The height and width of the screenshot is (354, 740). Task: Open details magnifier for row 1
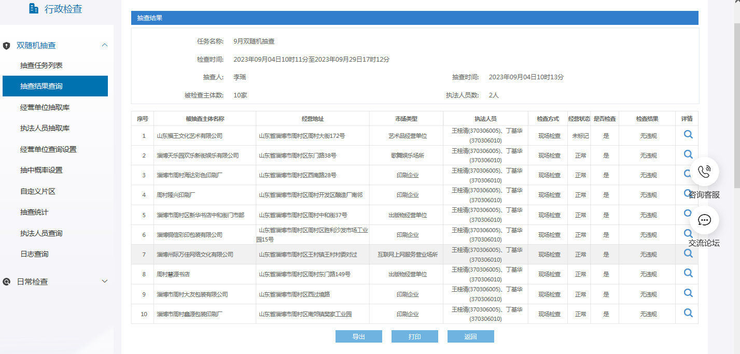click(x=688, y=134)
